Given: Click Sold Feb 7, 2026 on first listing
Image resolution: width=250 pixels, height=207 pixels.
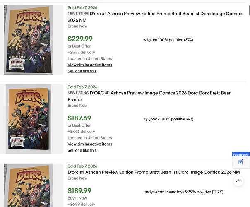Looking at the screenshot, I should click(82, 7).
